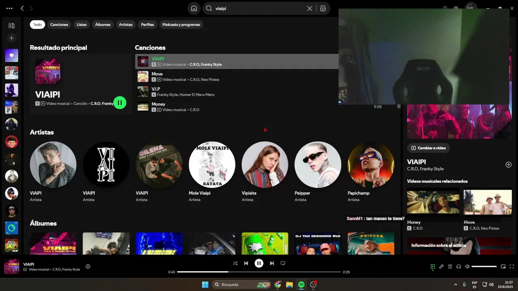
Task: Open Papichamp artist
Action: pyautogui.click(x=371, y=164)
